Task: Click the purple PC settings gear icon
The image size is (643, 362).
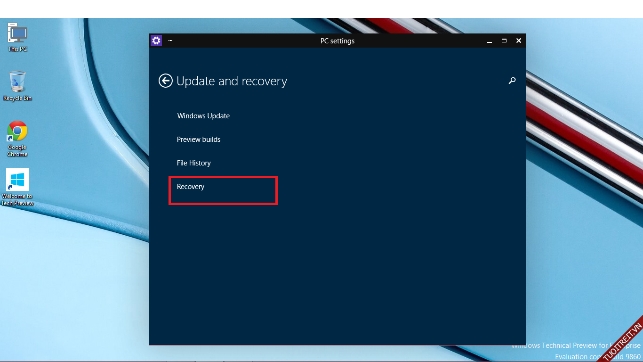Action: [x=156, y=41]
